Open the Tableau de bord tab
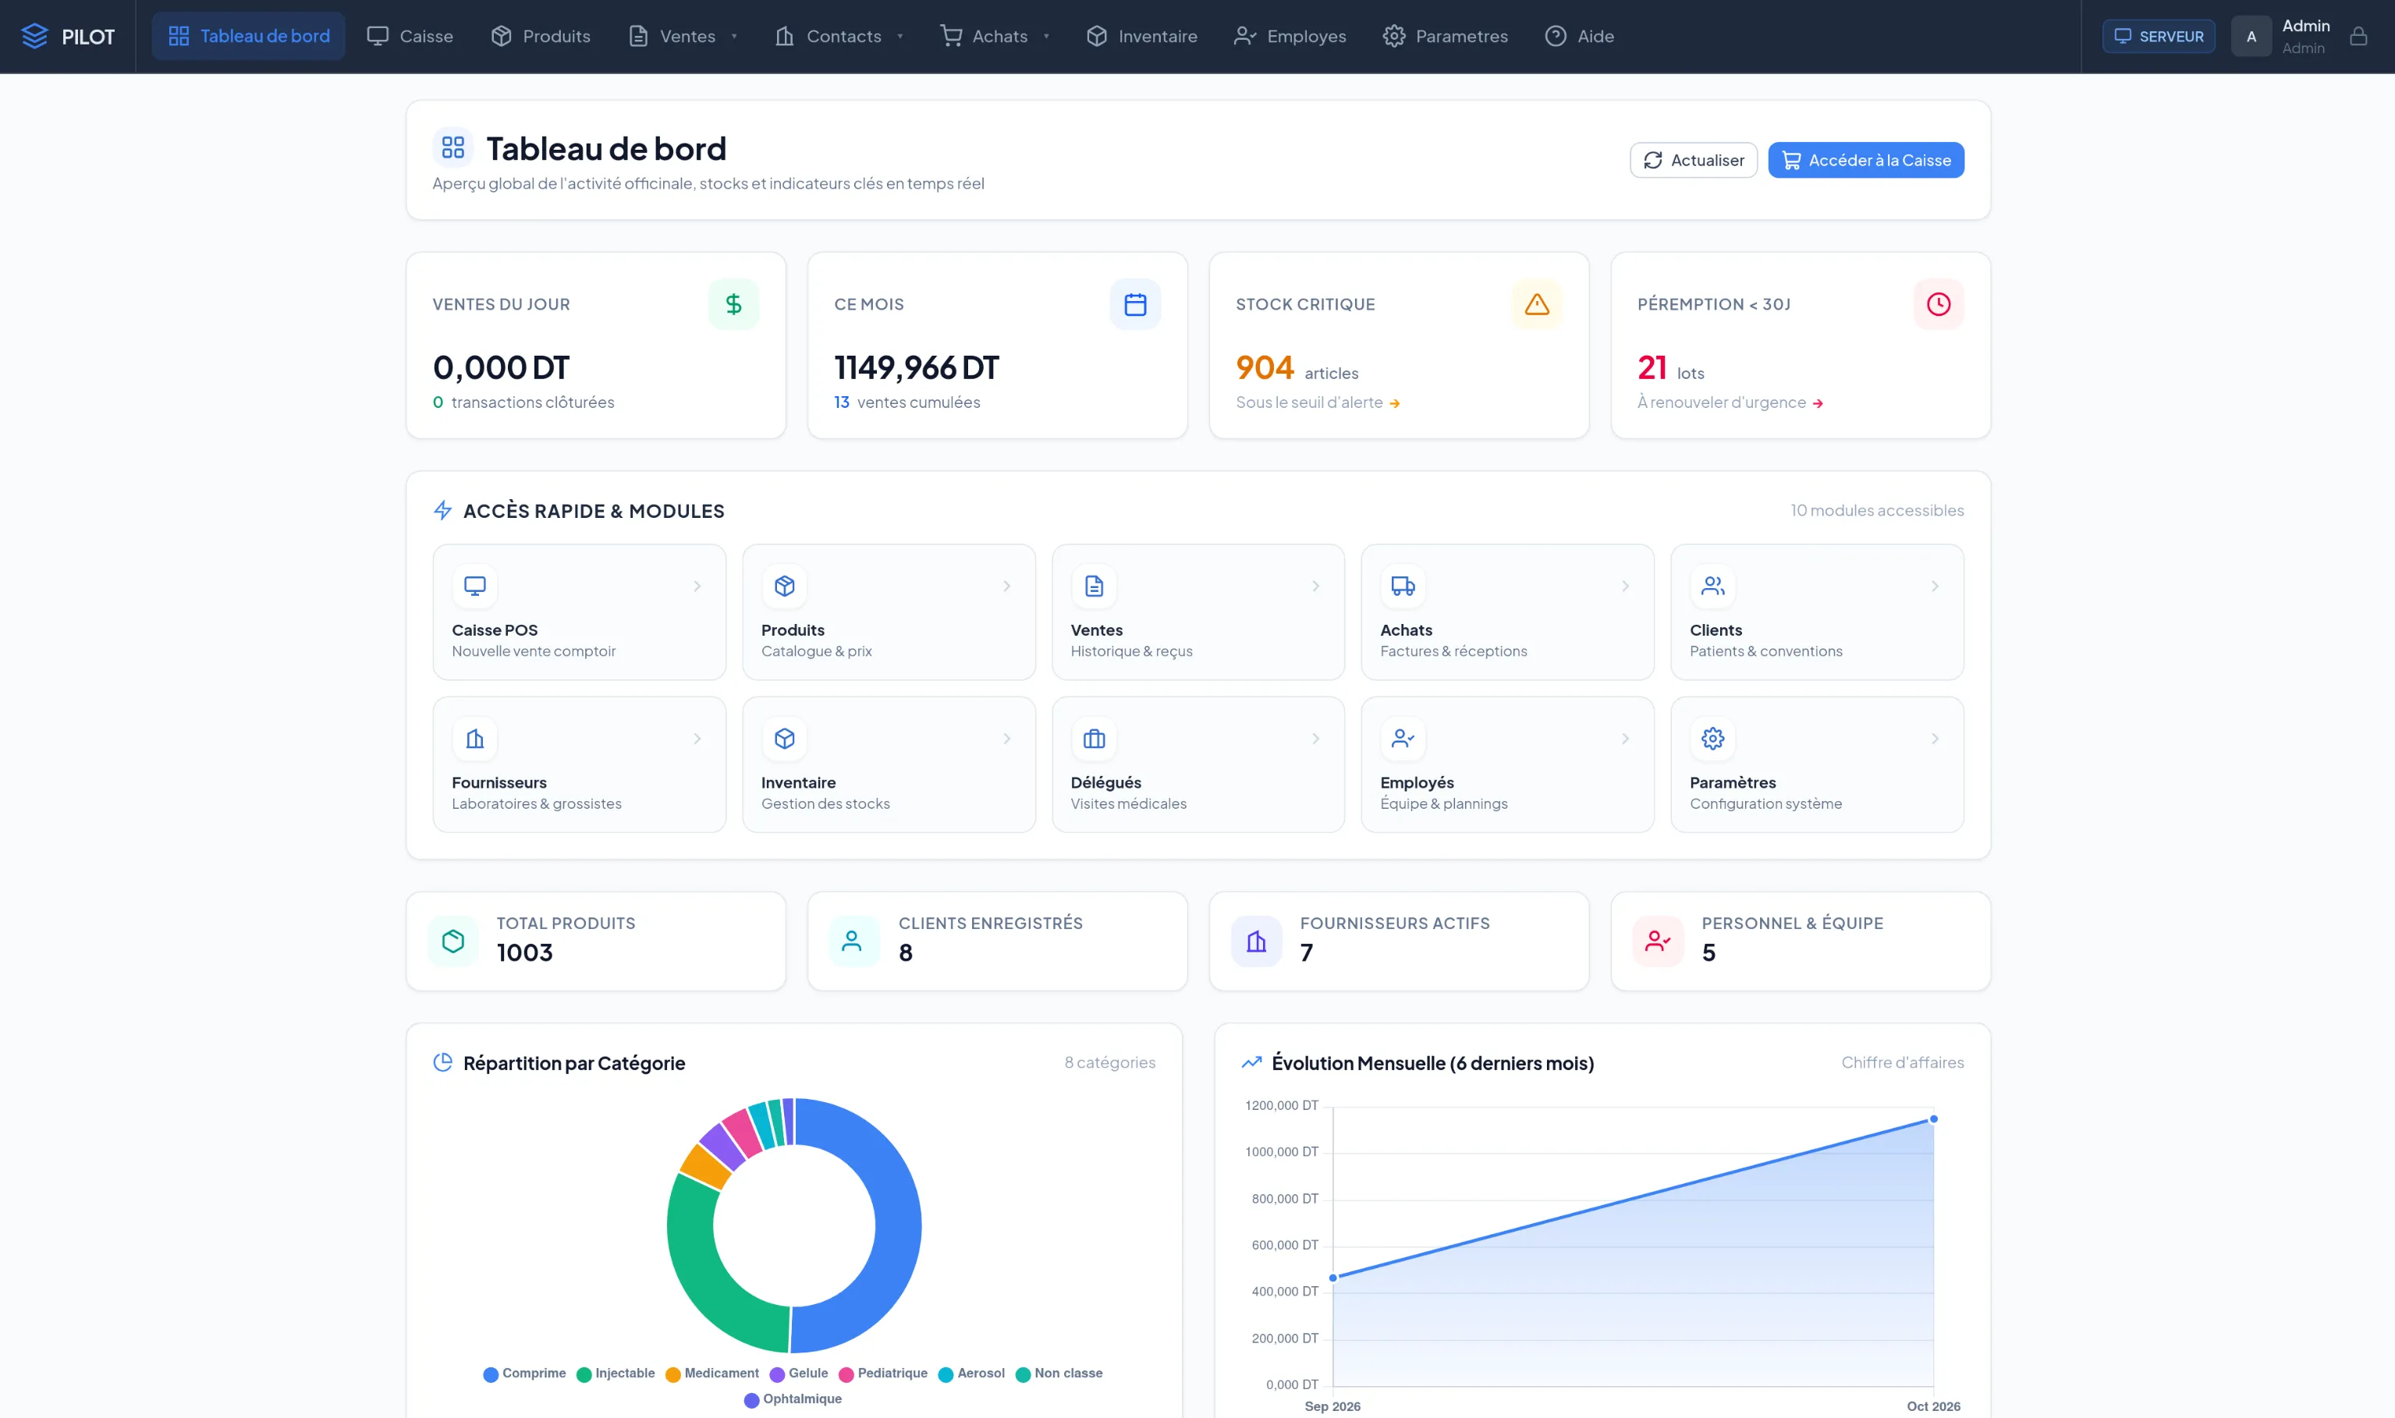The width and height of the screenshot is (2395, 1418). point(249,37)
